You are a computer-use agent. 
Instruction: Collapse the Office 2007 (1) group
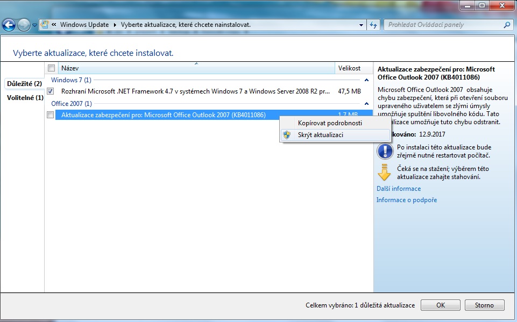point(366,103)
